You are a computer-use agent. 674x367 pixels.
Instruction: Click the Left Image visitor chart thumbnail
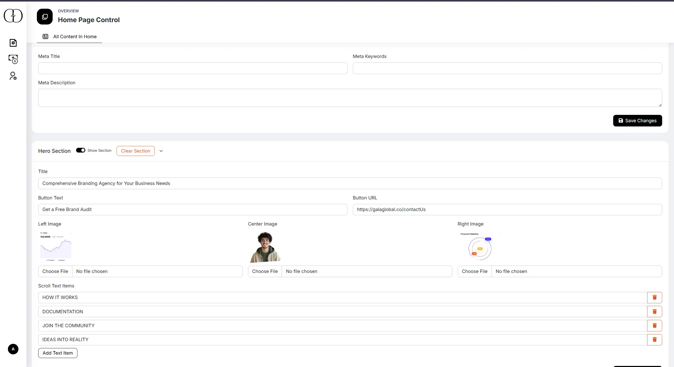point(56,247)
